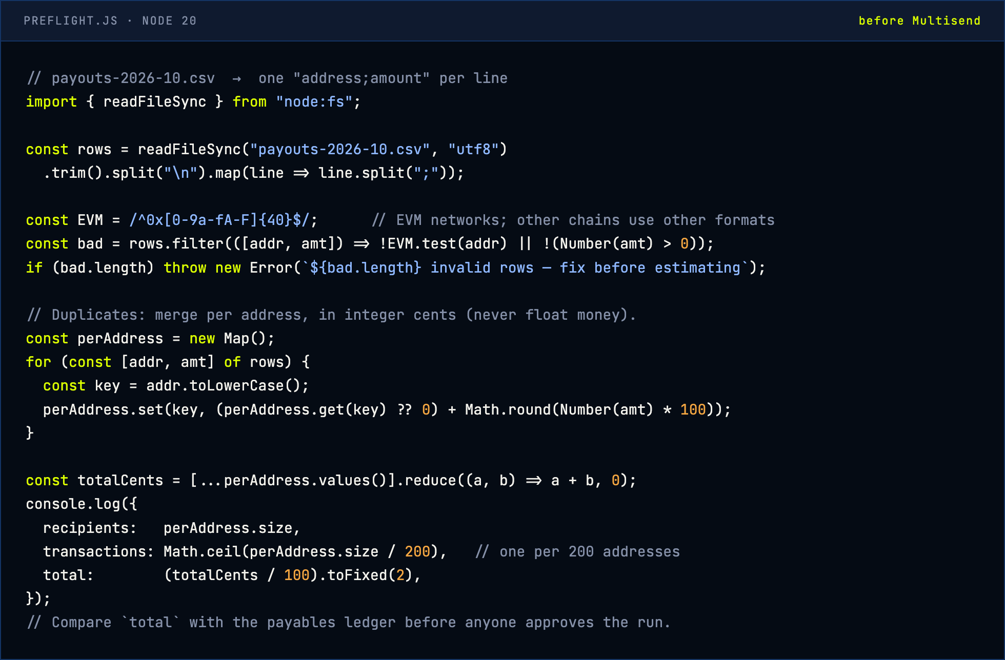Click the import readFileSync line
This screenshot has height=660, width=1005.
point(193,102)
